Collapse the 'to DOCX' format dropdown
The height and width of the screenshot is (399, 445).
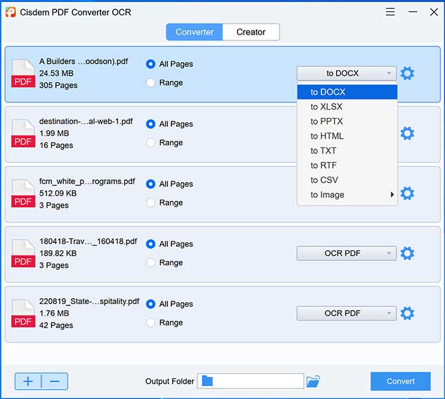point(346,74)
